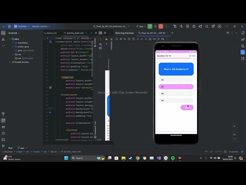Expand the manifests folder in project tree
Image resolution: width=246 pixels, height=185 pixels.
tap(13, 43)
